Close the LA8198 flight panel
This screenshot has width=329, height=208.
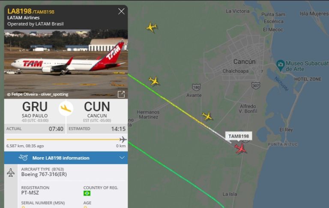pos(121,11)
